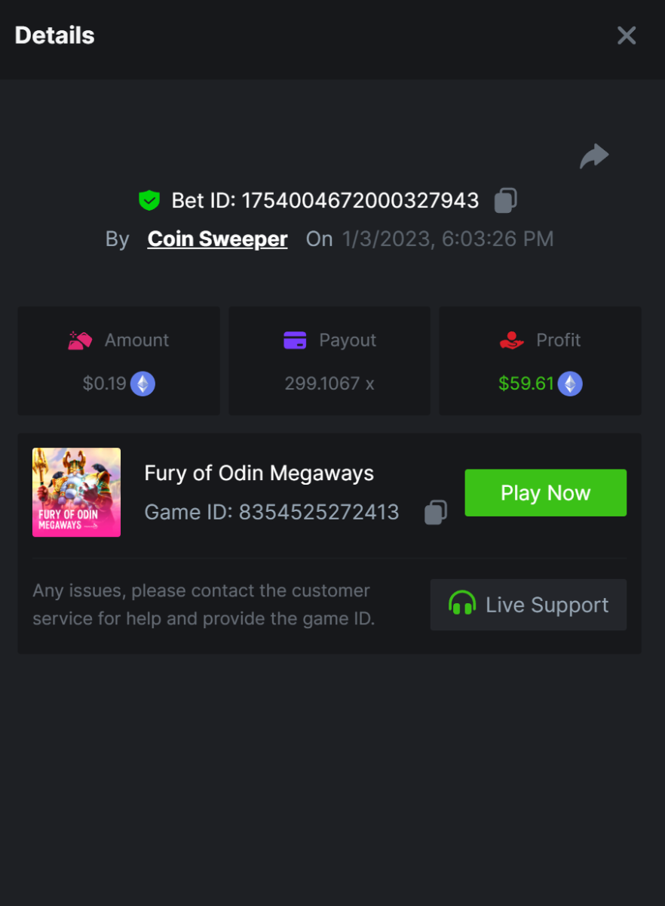The image size is (665, 906).
Task: Click the Ethereum coin beside $59.61
Action: [570, 384]
